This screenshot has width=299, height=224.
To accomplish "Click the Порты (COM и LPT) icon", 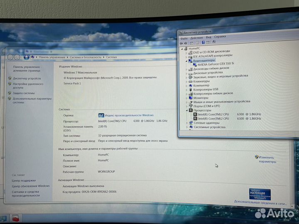I will (x=191, y=106).
